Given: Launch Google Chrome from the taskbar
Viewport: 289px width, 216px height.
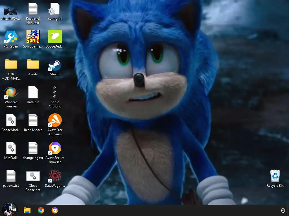Looking at the screenshot, I should pyautogui.click(x=41, y=210).
